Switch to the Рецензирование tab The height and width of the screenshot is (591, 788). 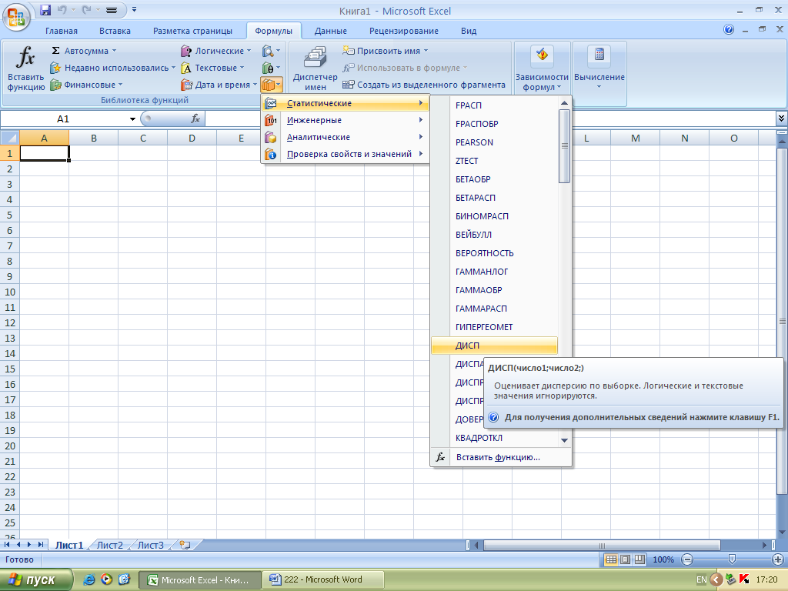403,31
